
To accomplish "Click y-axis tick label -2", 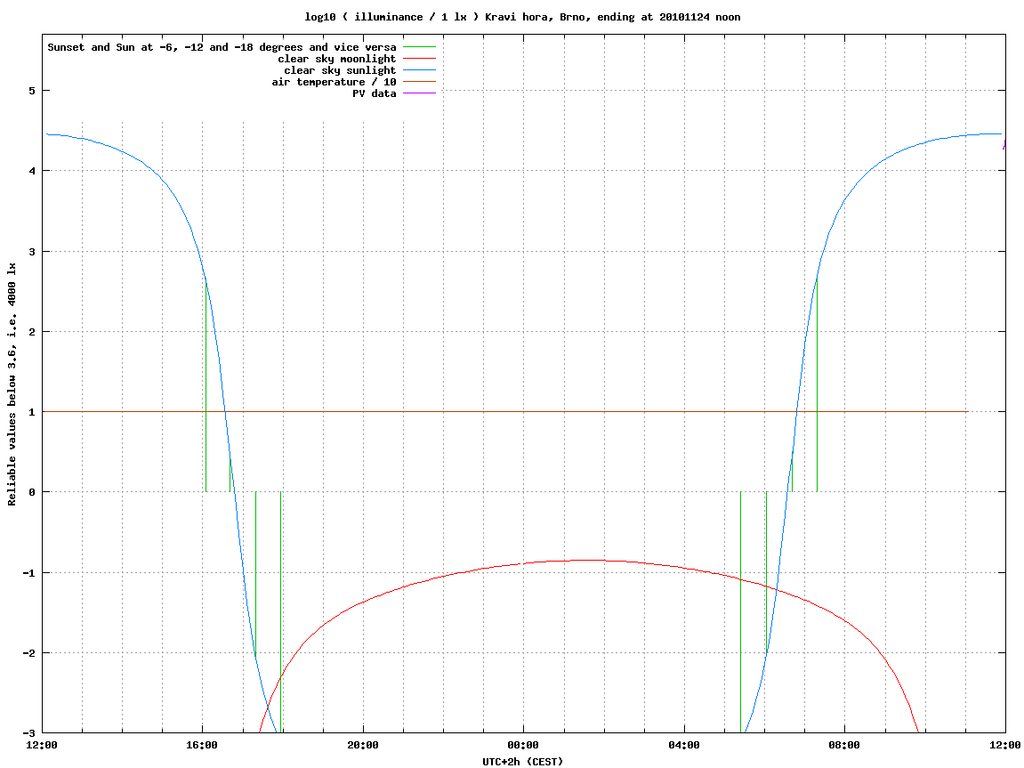I will point(29,653).
